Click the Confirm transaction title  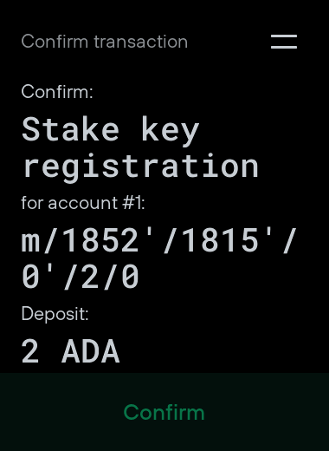(x=105, y=42)
